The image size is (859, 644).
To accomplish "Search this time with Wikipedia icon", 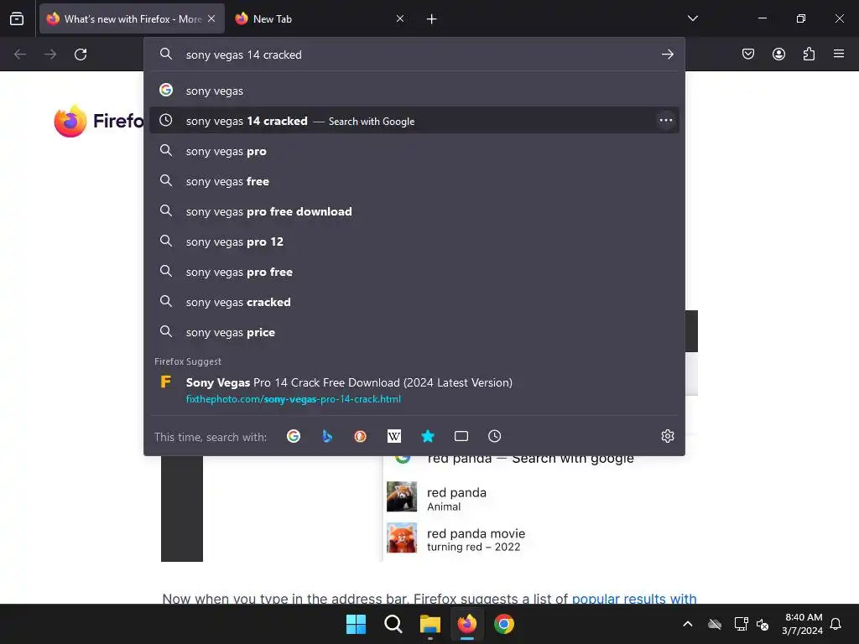I will click(394, 436).
